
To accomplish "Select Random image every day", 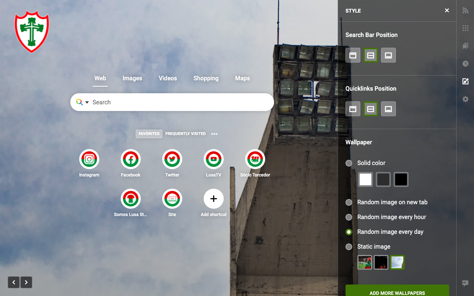I will click(x=349, y=232).
